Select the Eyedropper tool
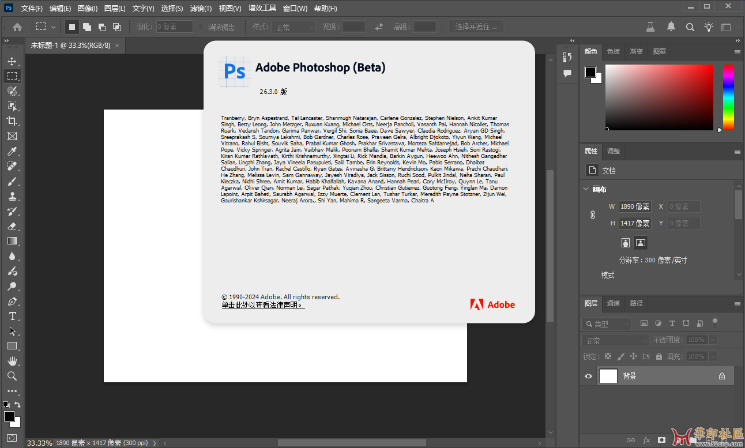The width and height of the screenshot is (745, 448). [12, 151]
